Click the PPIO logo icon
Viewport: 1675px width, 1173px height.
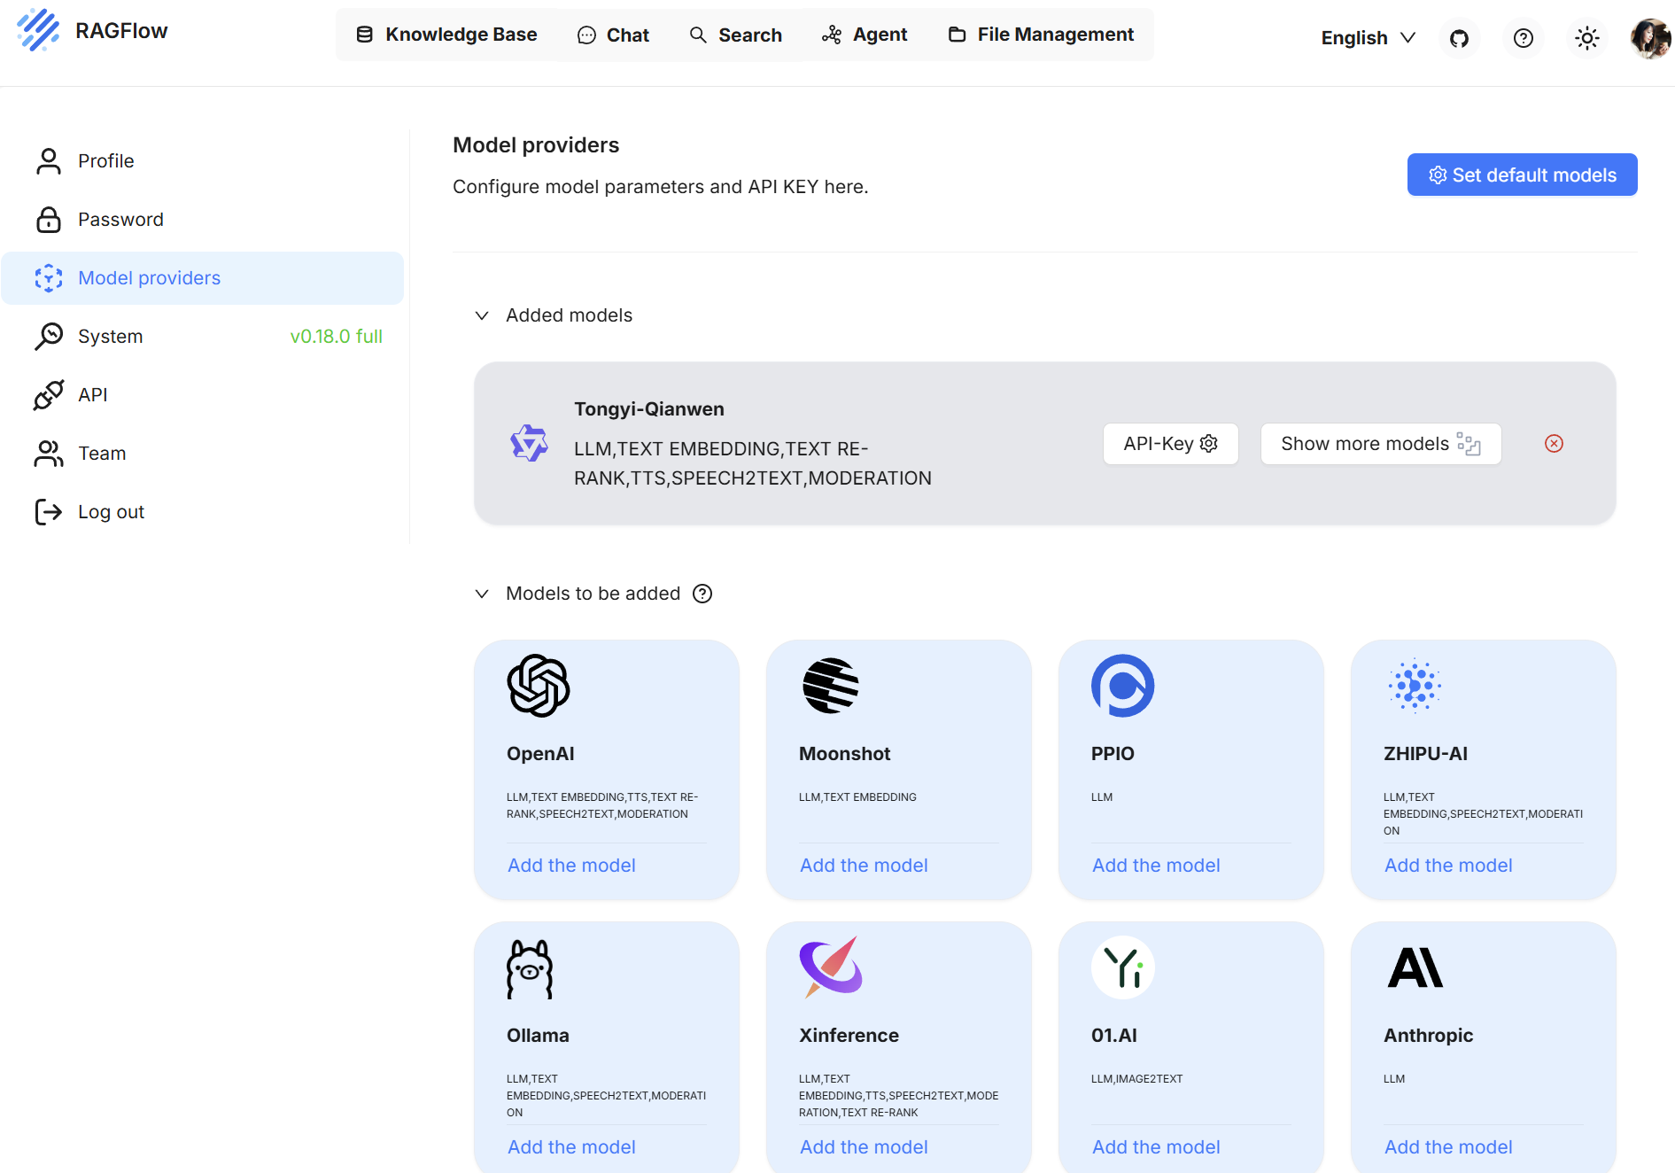(x=1123, y=686)
